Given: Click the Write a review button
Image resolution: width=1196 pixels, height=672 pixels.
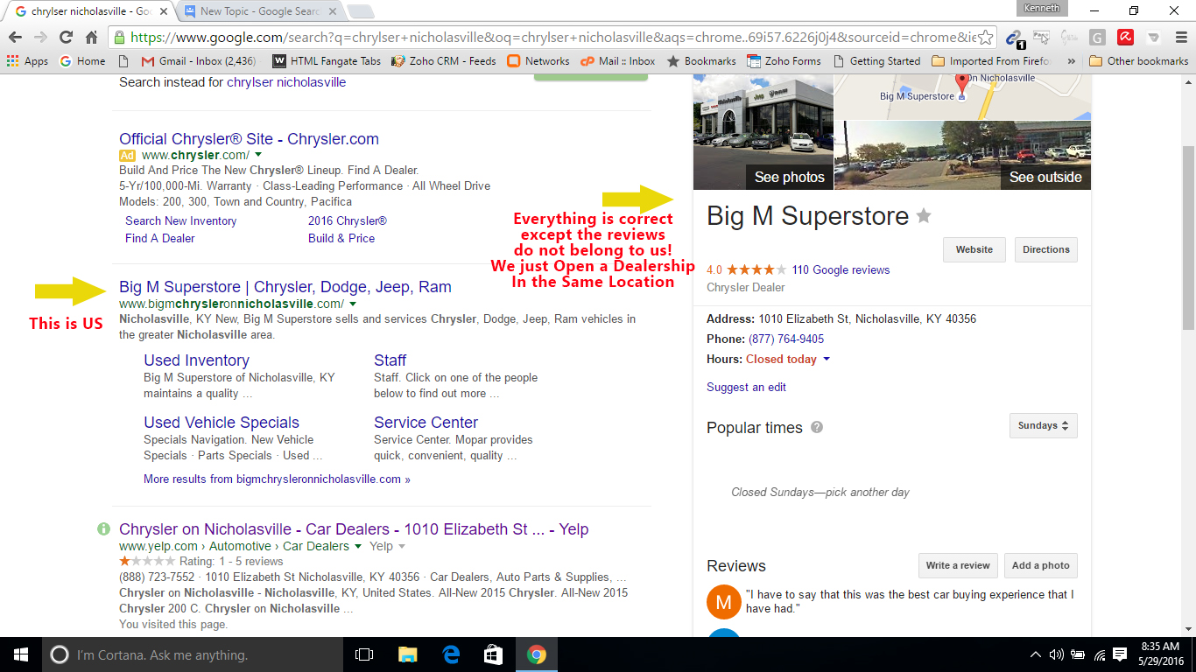Looking at the screenshot, I should [x=958, y=565].
